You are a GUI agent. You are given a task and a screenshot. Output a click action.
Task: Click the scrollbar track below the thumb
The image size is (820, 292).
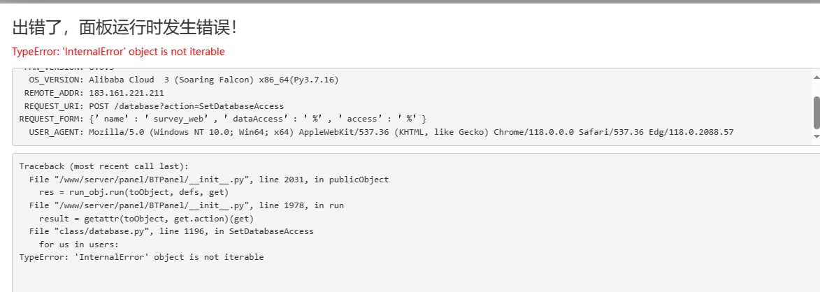817,131
